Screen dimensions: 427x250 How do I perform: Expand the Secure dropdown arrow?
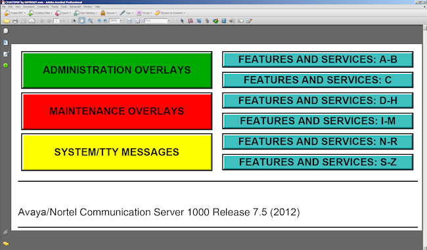[116, 12]
